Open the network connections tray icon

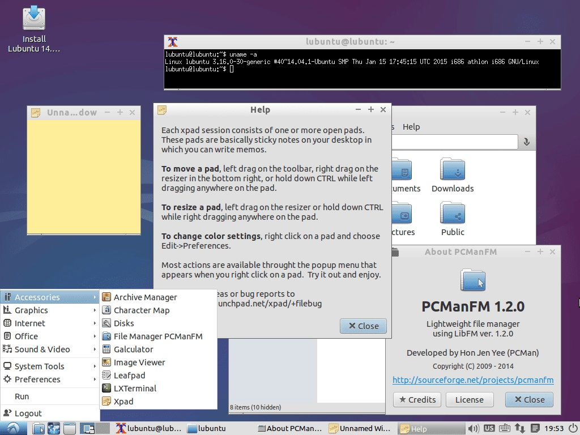pos(520,429)
